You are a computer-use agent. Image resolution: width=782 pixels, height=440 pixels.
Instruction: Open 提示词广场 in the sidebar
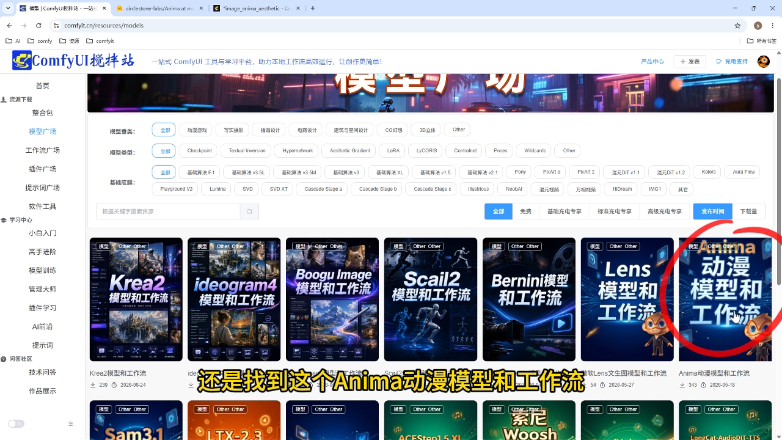[x=42, y=188]
